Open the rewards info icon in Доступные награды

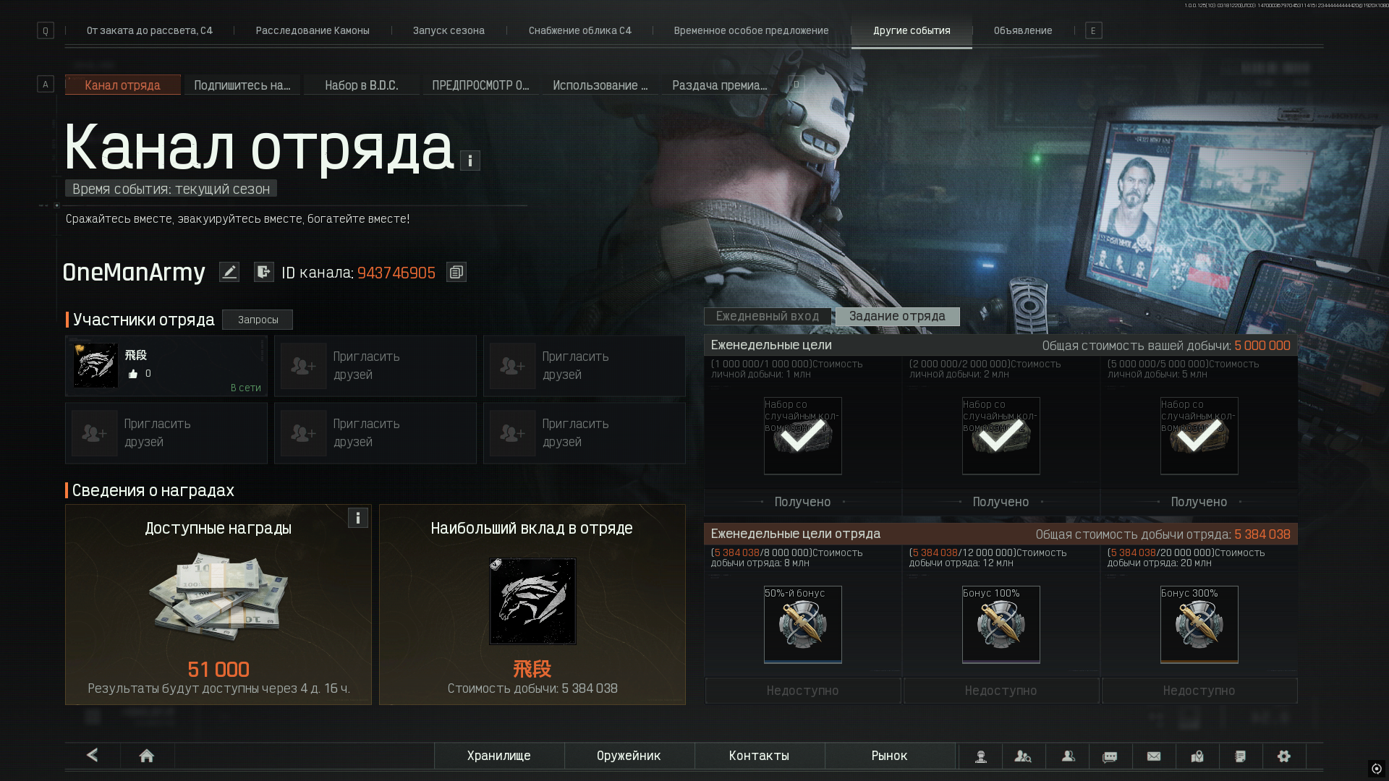coord(358,518)
